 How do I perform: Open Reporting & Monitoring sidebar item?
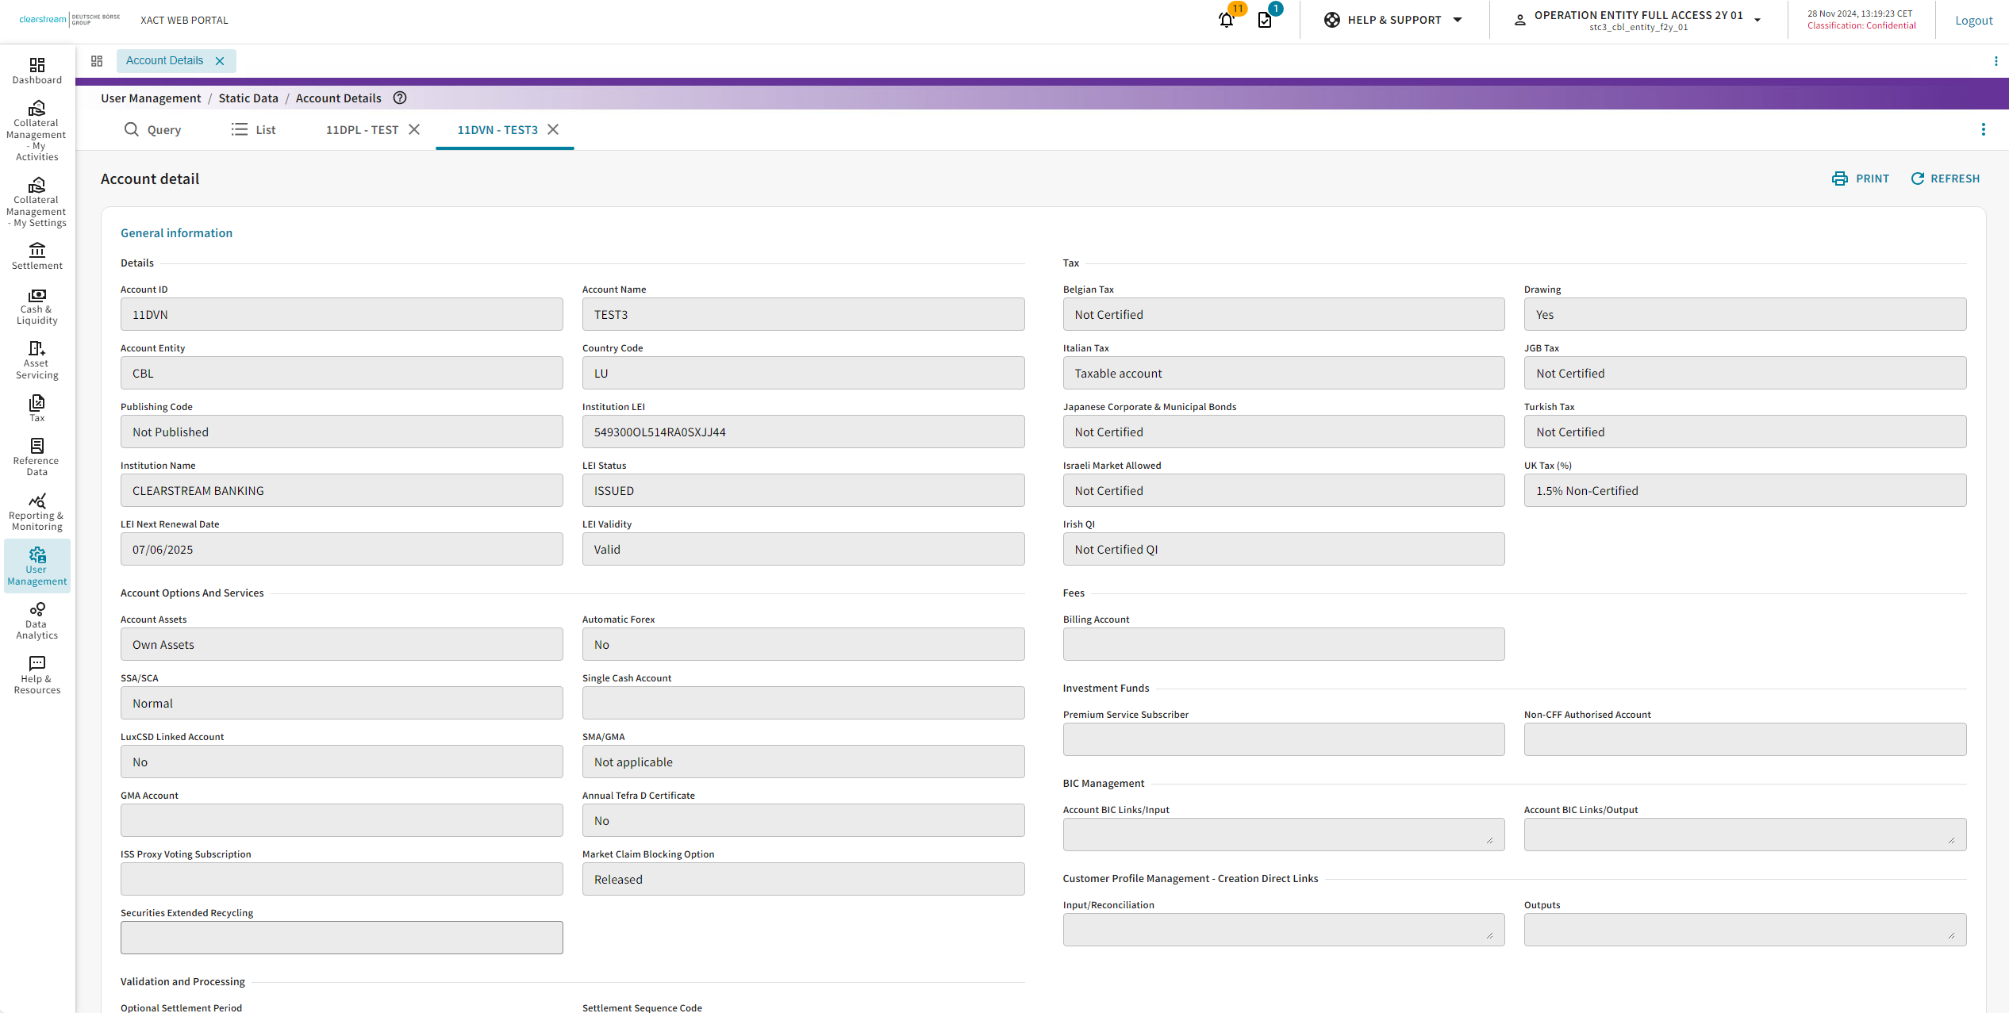(x=36, y=512)
